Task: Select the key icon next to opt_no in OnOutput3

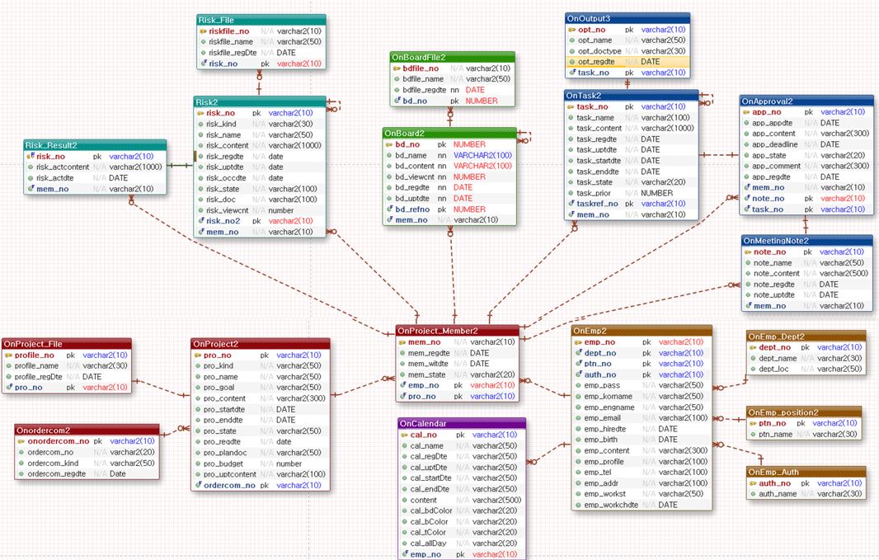Action: (571, 29)
